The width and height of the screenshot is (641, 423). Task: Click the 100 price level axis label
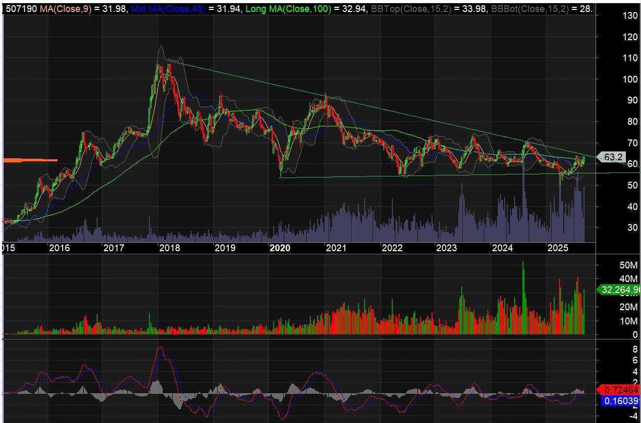click(x=630, y=79)
